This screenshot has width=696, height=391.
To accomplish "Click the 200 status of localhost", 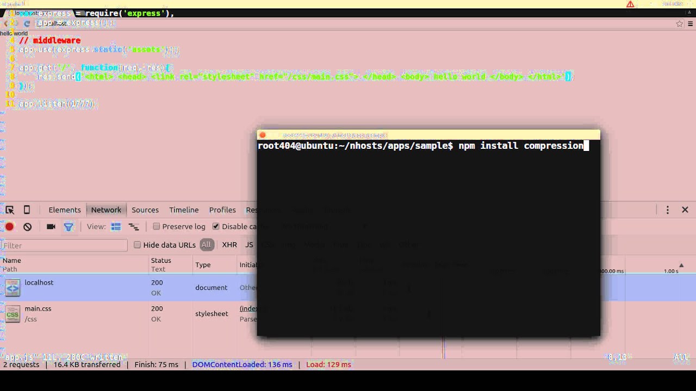I will (157, 282).
